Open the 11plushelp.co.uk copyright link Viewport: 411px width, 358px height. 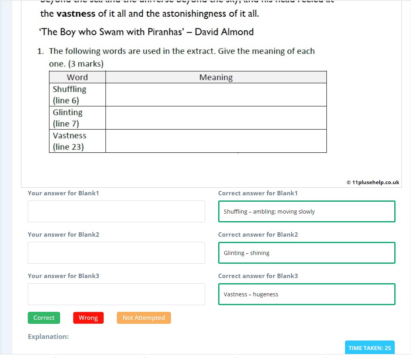pyautogui.click(x=372, y=182)
